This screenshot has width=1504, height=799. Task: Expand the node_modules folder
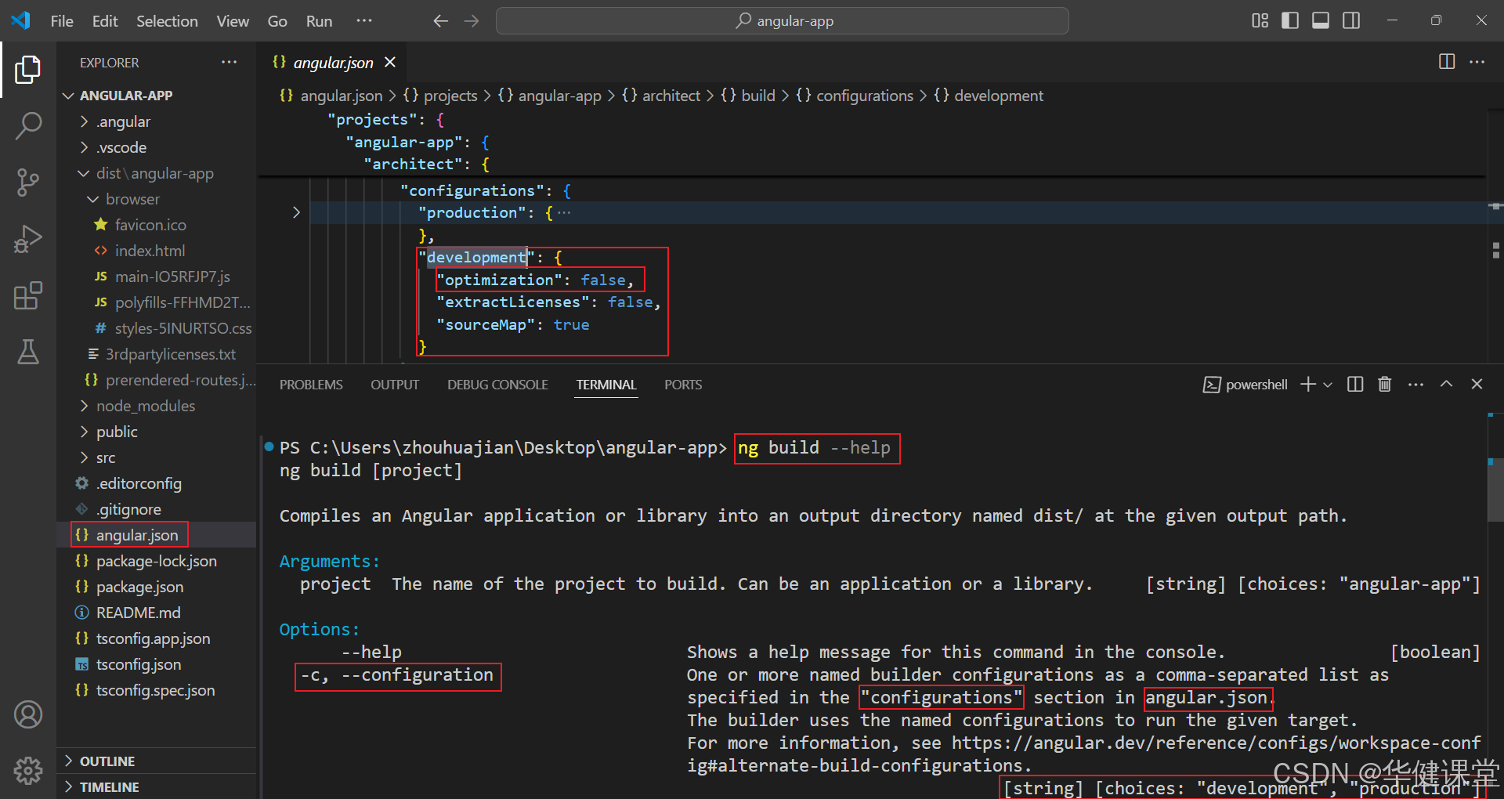pos(157,406)
